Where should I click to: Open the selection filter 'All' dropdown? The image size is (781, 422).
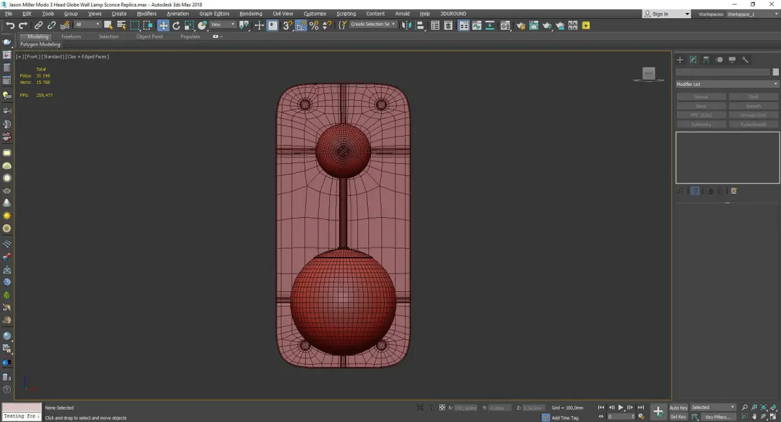[x=87, y=25]
